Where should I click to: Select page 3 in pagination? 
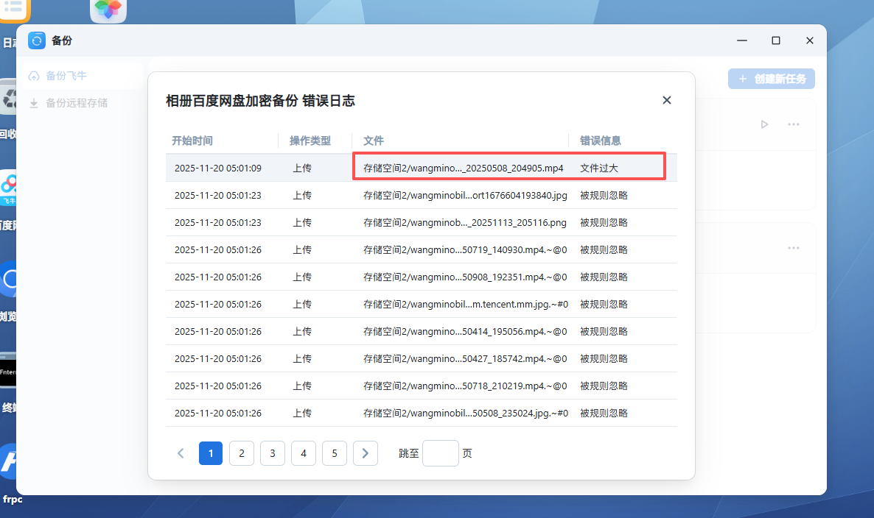tap(273, 453)
